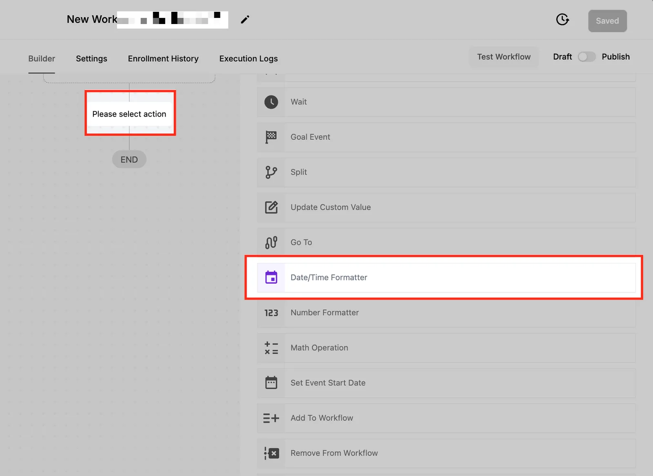Screen dimensions: 653x476
Task: Click the pencil icon to rename workflow
Action: [245, 20]
